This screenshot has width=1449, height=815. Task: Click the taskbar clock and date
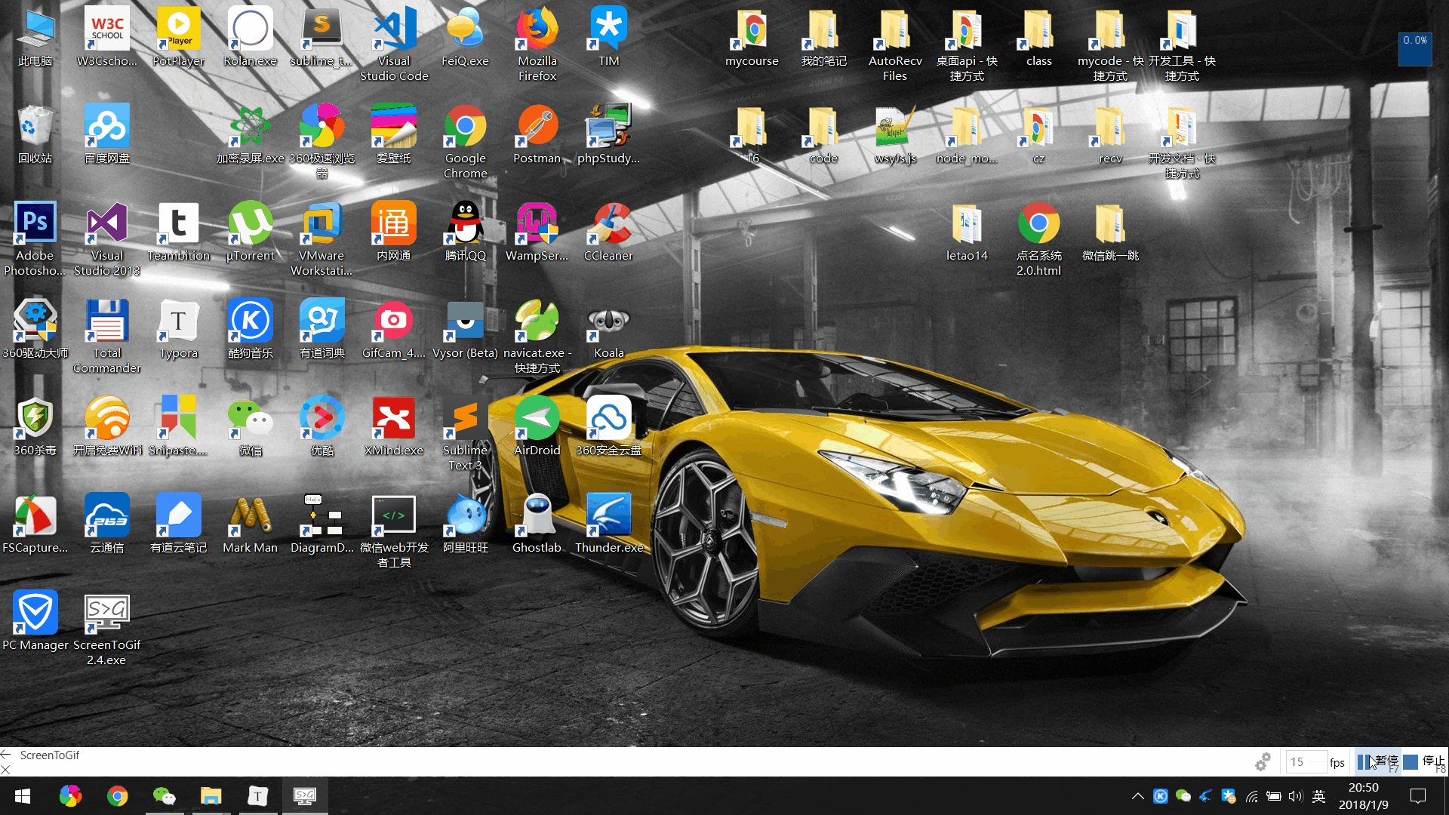click(1363, 796)
